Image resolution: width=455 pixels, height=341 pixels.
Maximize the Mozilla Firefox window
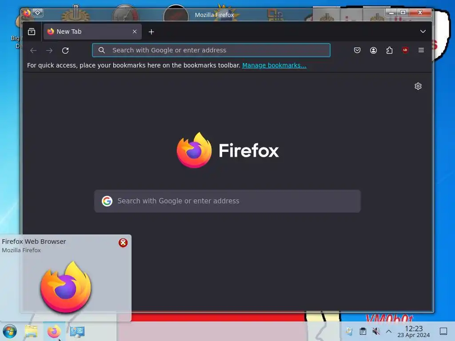click(403, 12)
